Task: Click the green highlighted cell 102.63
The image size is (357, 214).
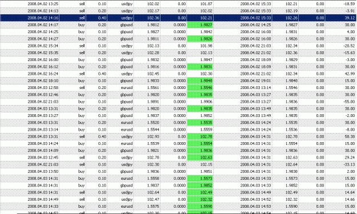Action: (200, 158)
